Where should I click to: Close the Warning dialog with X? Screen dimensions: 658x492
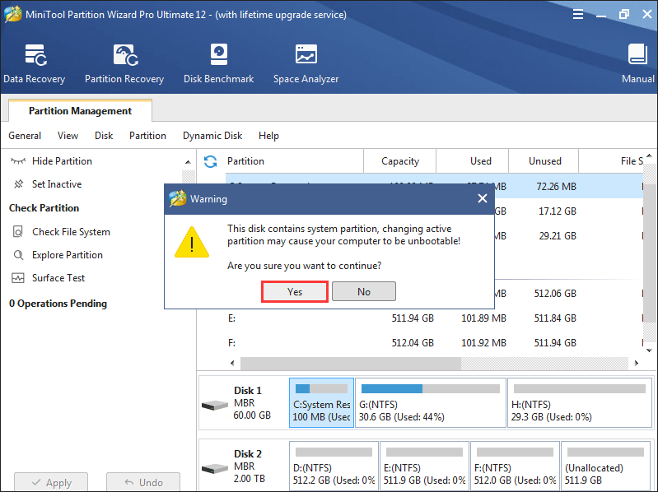(x=482, y=198)
